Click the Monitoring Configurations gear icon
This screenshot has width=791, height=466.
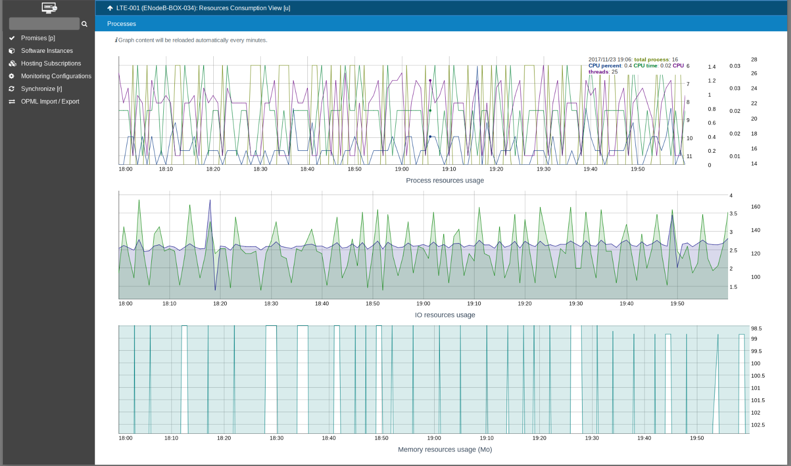[12, 76]
